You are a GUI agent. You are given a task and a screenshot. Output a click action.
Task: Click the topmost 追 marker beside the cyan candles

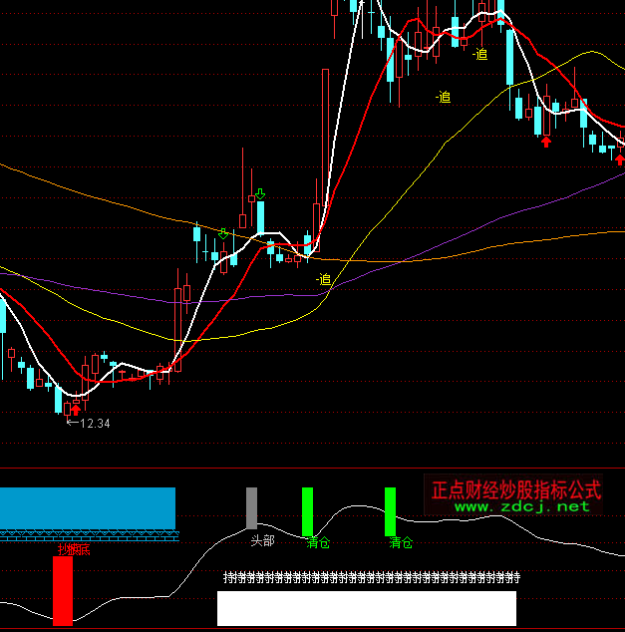(480, 55)
